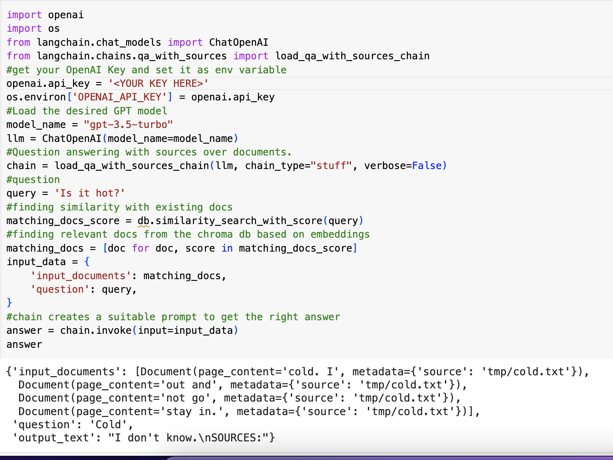Click the 'chain.invoke' call line
The height and width of the screenshot is (460, 613).
click(122, 330)
